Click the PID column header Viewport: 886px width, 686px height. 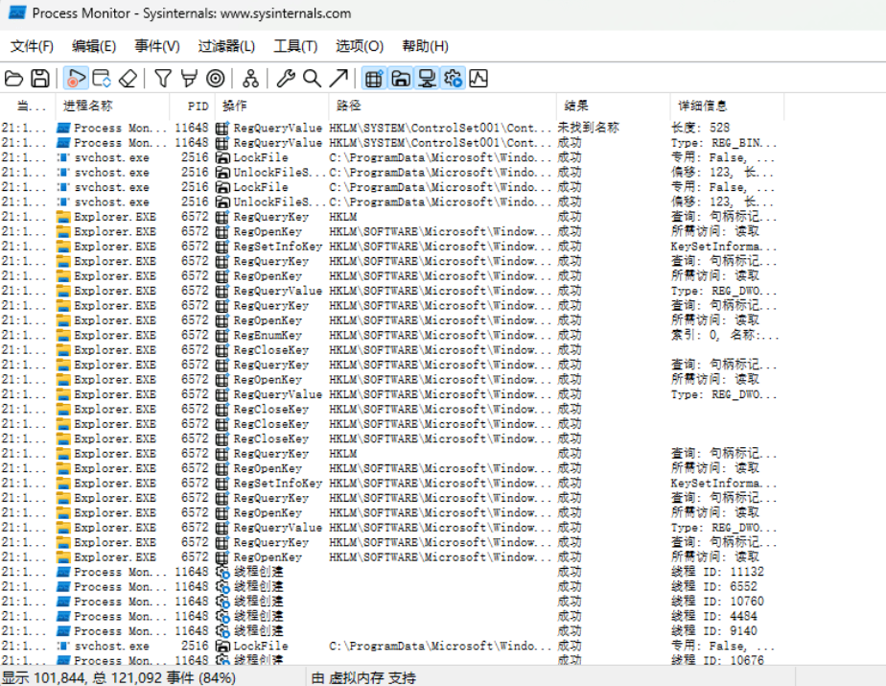[192, 106]
